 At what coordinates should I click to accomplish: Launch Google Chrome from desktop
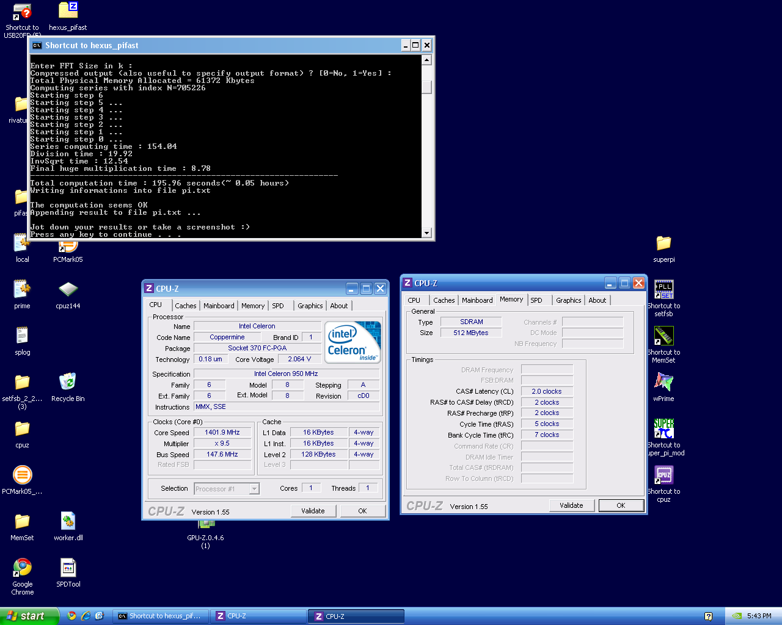pyautogui.click(x=23, y=567)
